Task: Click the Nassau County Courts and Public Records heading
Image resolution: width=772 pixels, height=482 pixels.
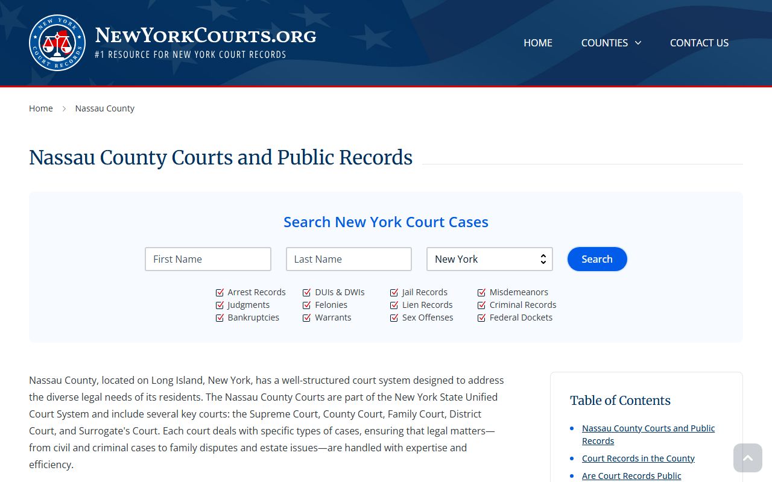Action: pos(221,157)
